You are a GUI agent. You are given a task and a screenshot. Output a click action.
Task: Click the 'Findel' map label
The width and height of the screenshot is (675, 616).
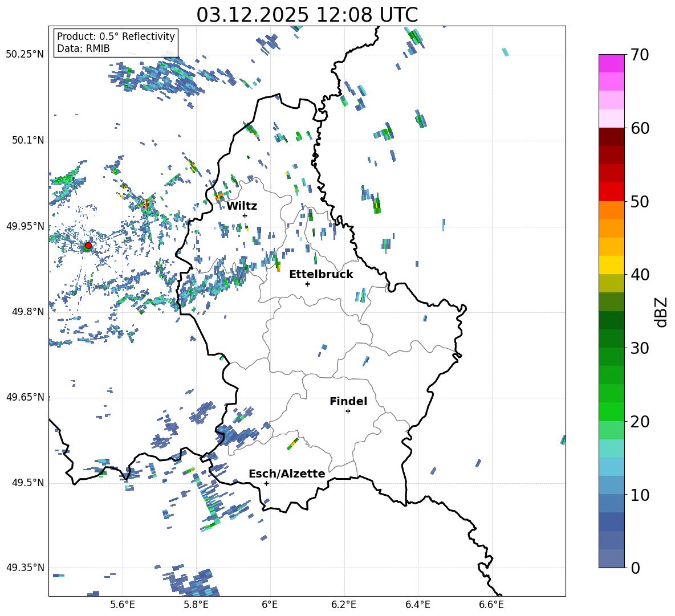(x=348, y=401)
